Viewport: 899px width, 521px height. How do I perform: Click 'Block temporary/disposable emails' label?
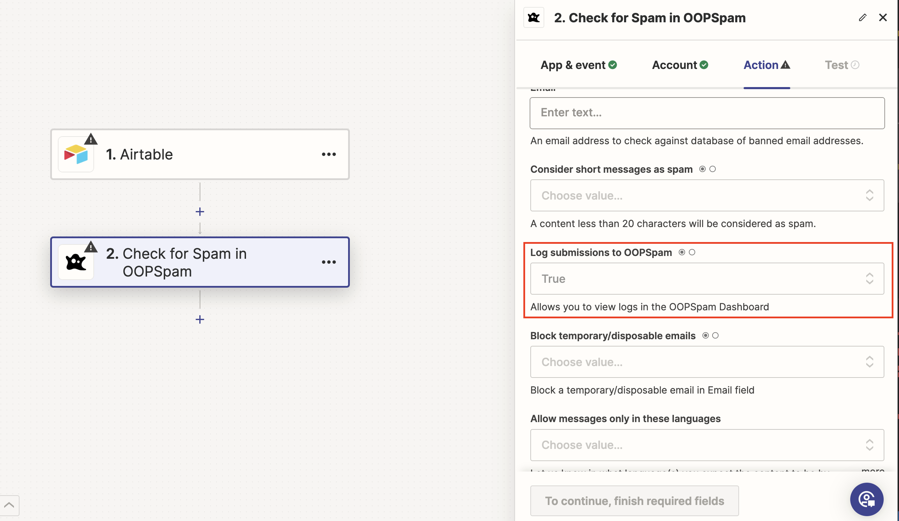pos(613,336)
